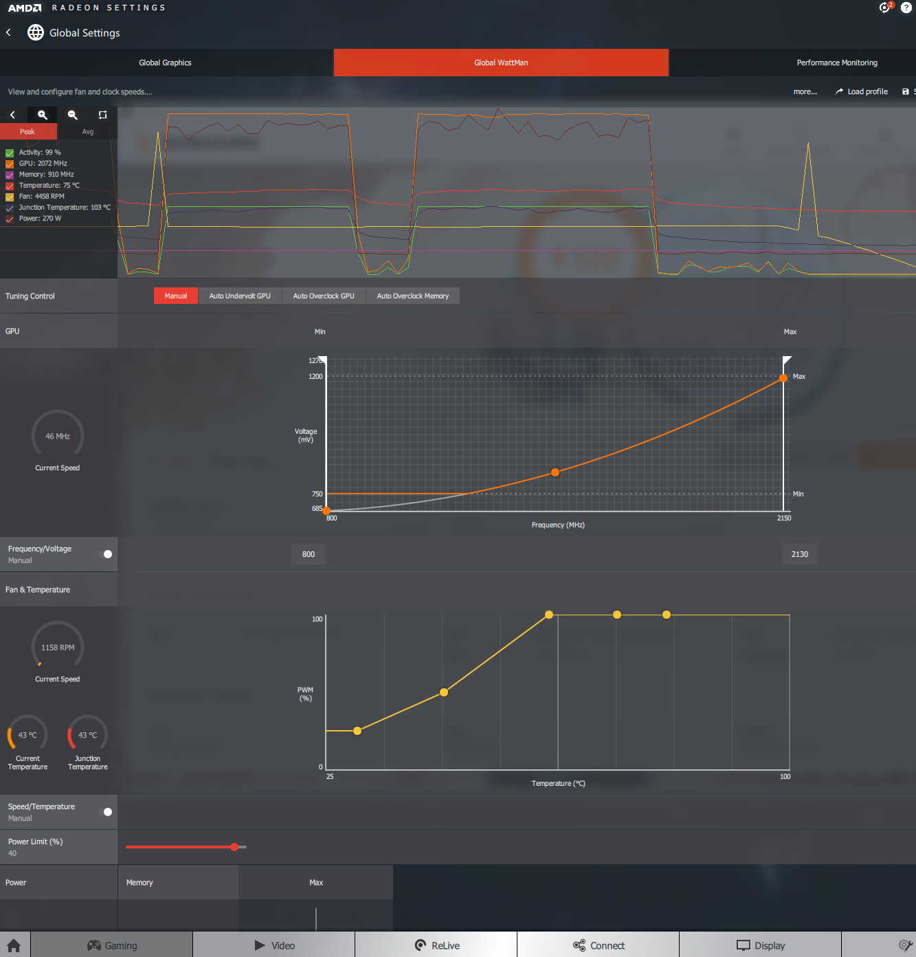Click the Global Settings globe icon

[35, 32]
